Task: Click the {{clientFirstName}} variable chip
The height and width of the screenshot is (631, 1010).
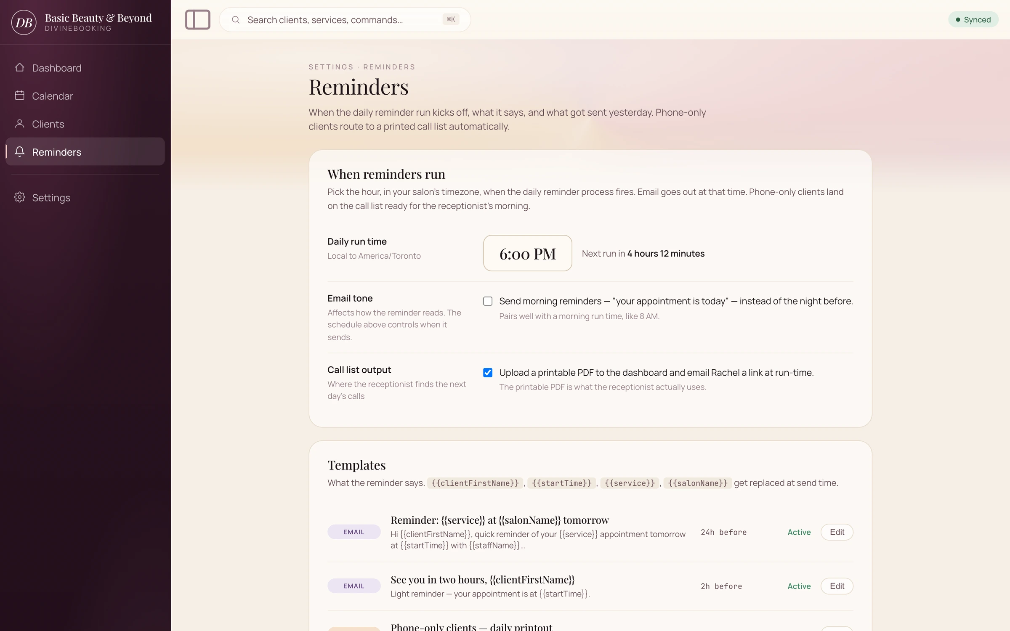Action: pyautogui.click(x=475, y=483)
